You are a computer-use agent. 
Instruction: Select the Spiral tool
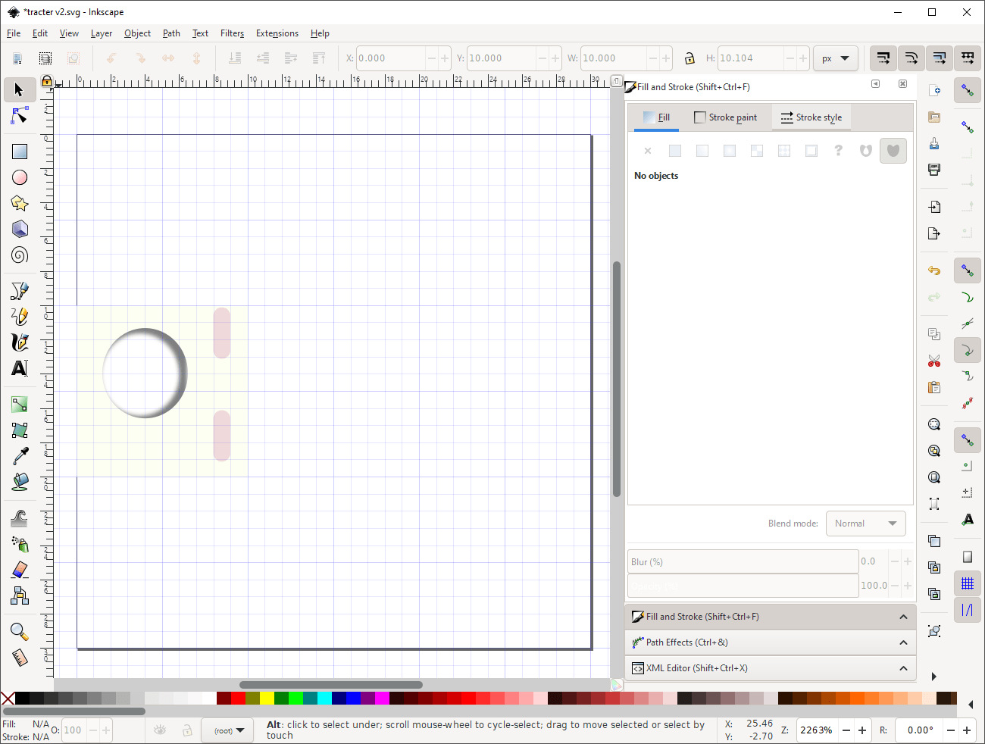[x=20, y=255]
